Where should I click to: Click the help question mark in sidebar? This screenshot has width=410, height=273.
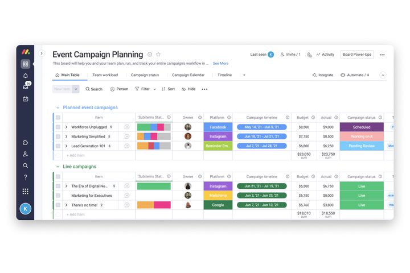(x=25, y=177)
